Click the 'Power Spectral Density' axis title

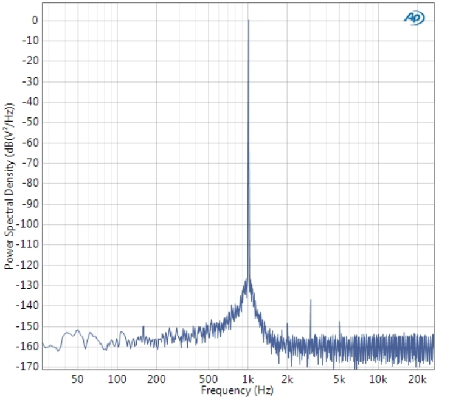9,186
